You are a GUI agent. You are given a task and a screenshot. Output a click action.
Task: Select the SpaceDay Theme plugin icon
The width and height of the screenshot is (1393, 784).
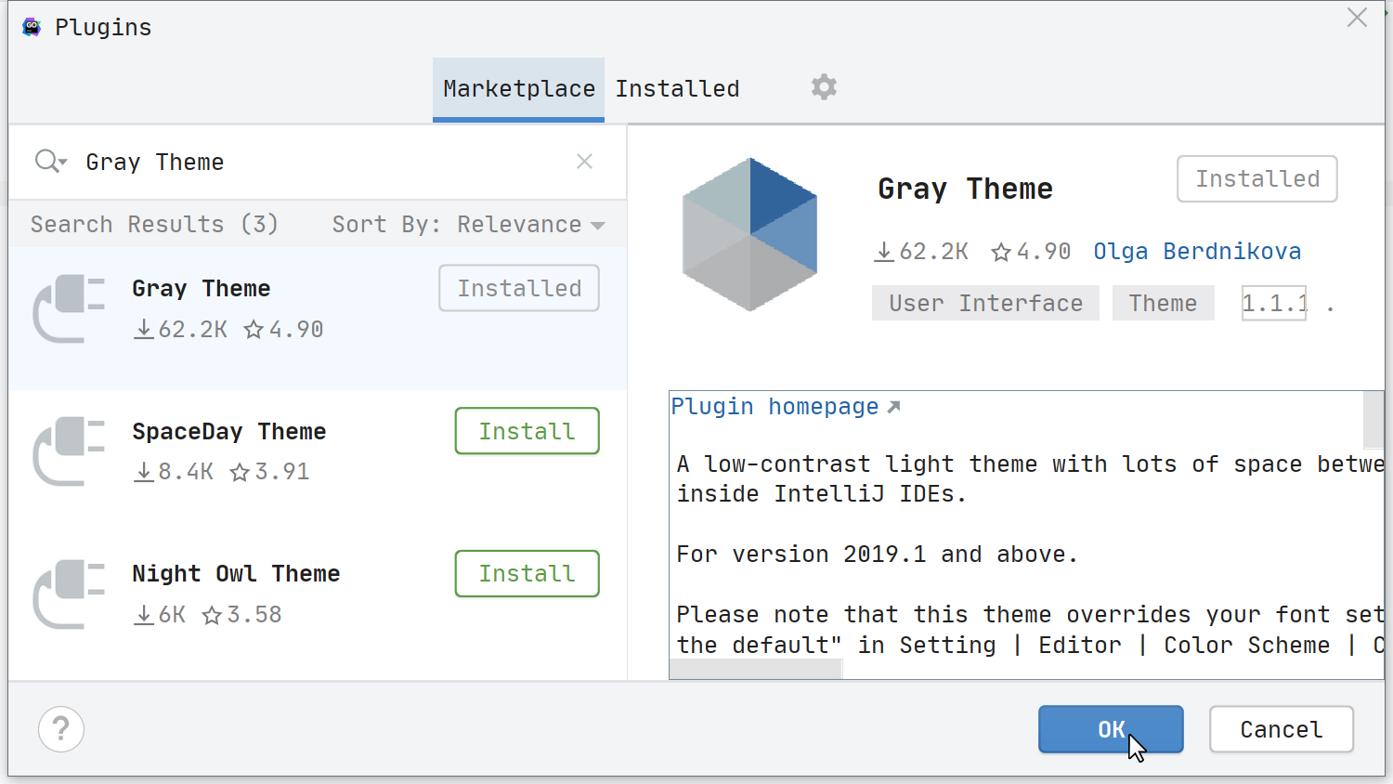(68, 452)
